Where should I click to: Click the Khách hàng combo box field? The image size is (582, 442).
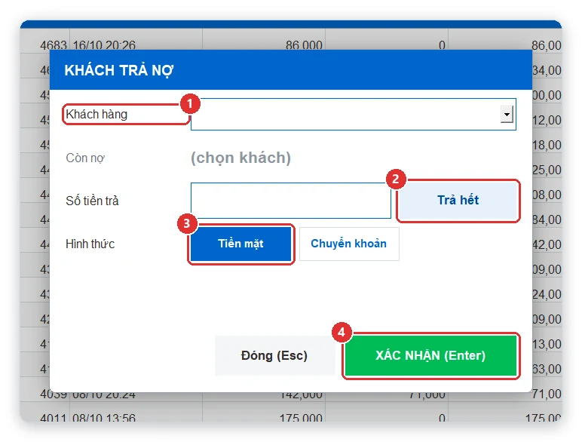tap(354, 115)
